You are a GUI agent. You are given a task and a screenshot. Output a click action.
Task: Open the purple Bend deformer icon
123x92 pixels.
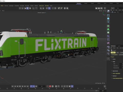[x=108, y=36]
